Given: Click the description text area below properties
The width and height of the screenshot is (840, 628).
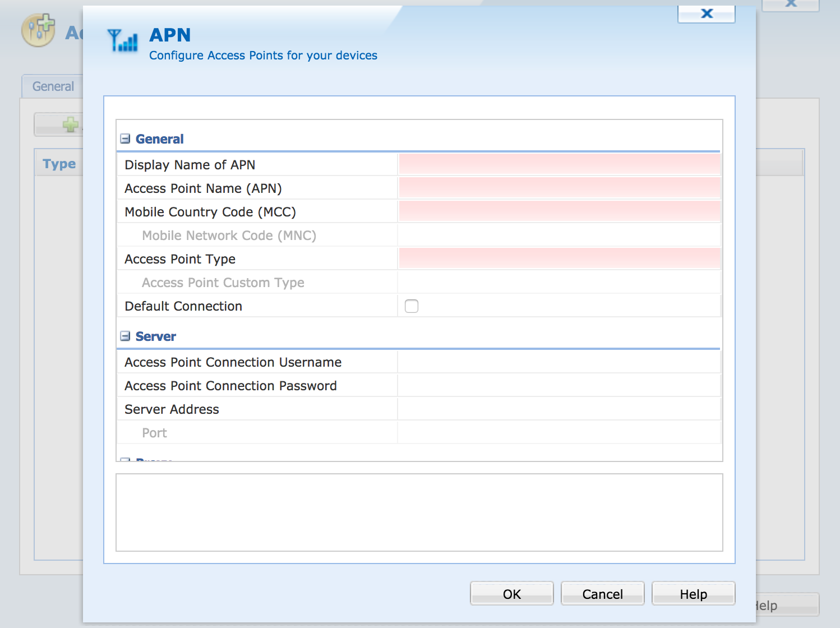Looking at the screenshot, I should 419,512.
